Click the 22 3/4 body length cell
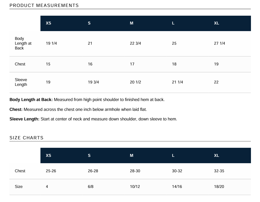 (135, 43)
